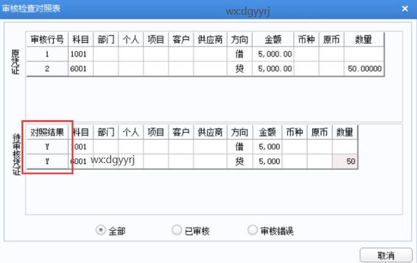
Task: Click the second Y result cell
Action: 47,161
